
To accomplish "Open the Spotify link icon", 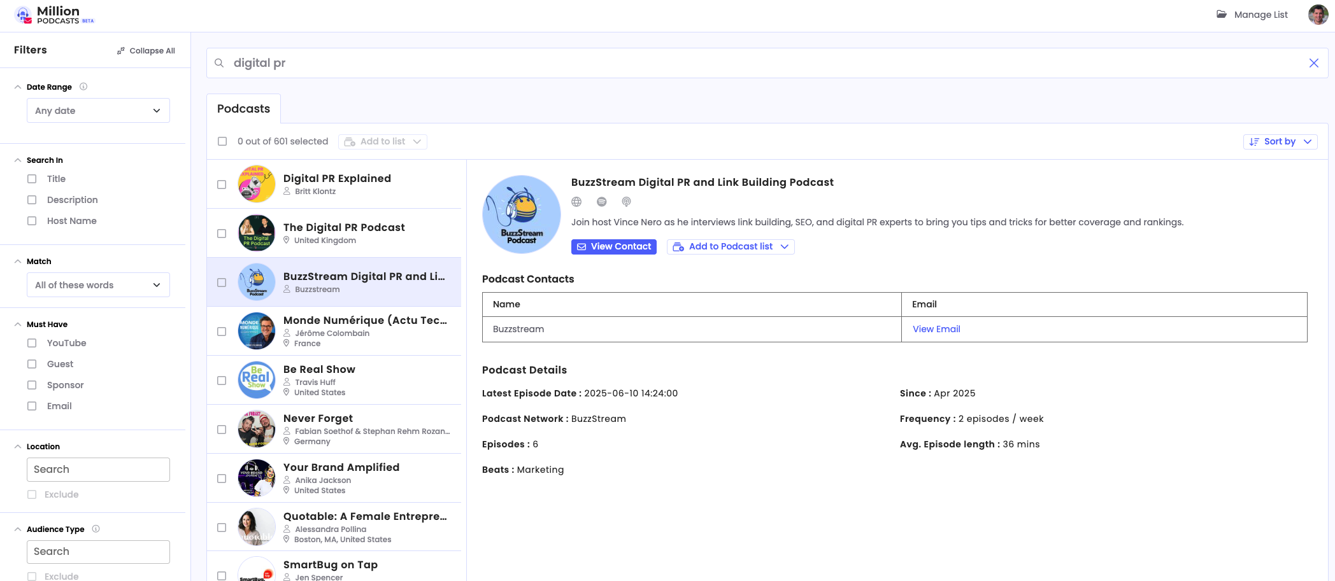I will [601, 202].
